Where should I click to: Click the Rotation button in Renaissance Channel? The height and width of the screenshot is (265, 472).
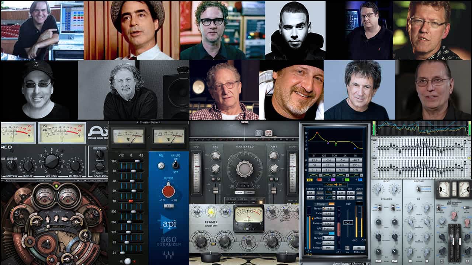[359, 248]
